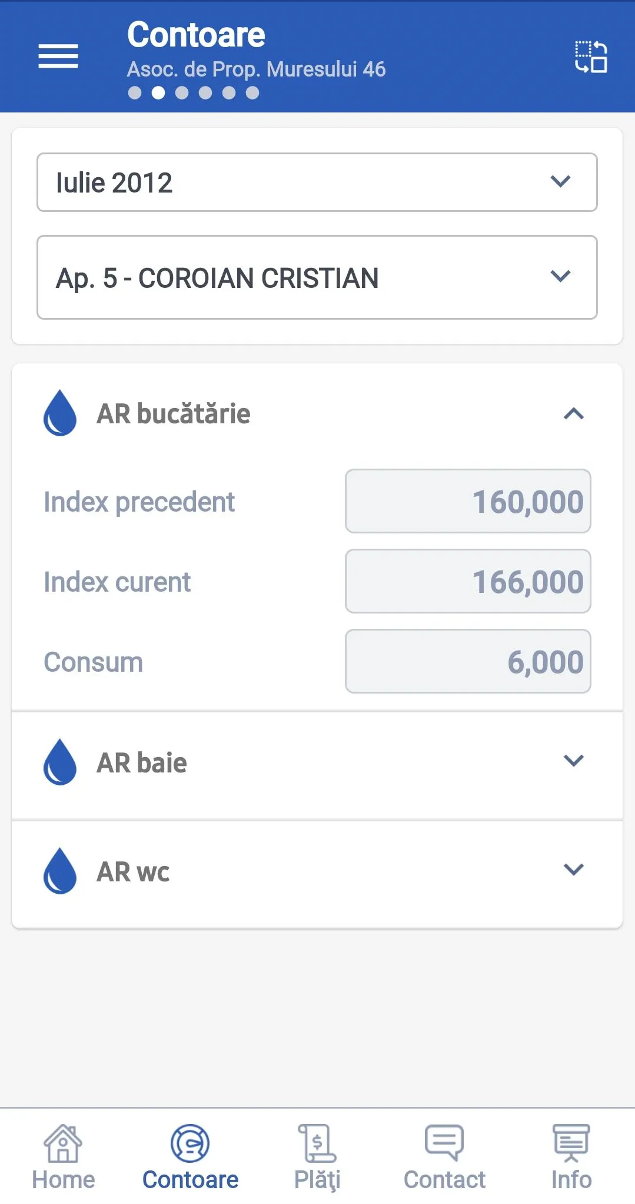Click the Consum field showing 6,000
Screen dimensions: 635x1204
[x=468, y=662]
